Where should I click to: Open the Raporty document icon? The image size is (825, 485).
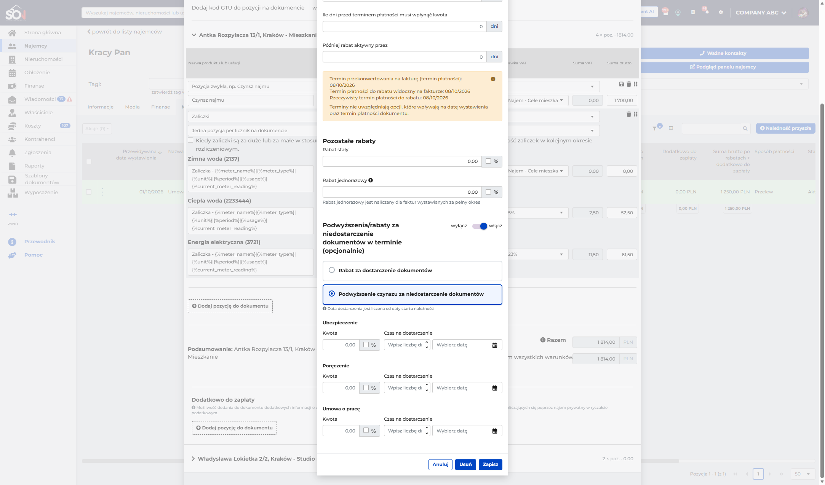click(x=12, y=166)
